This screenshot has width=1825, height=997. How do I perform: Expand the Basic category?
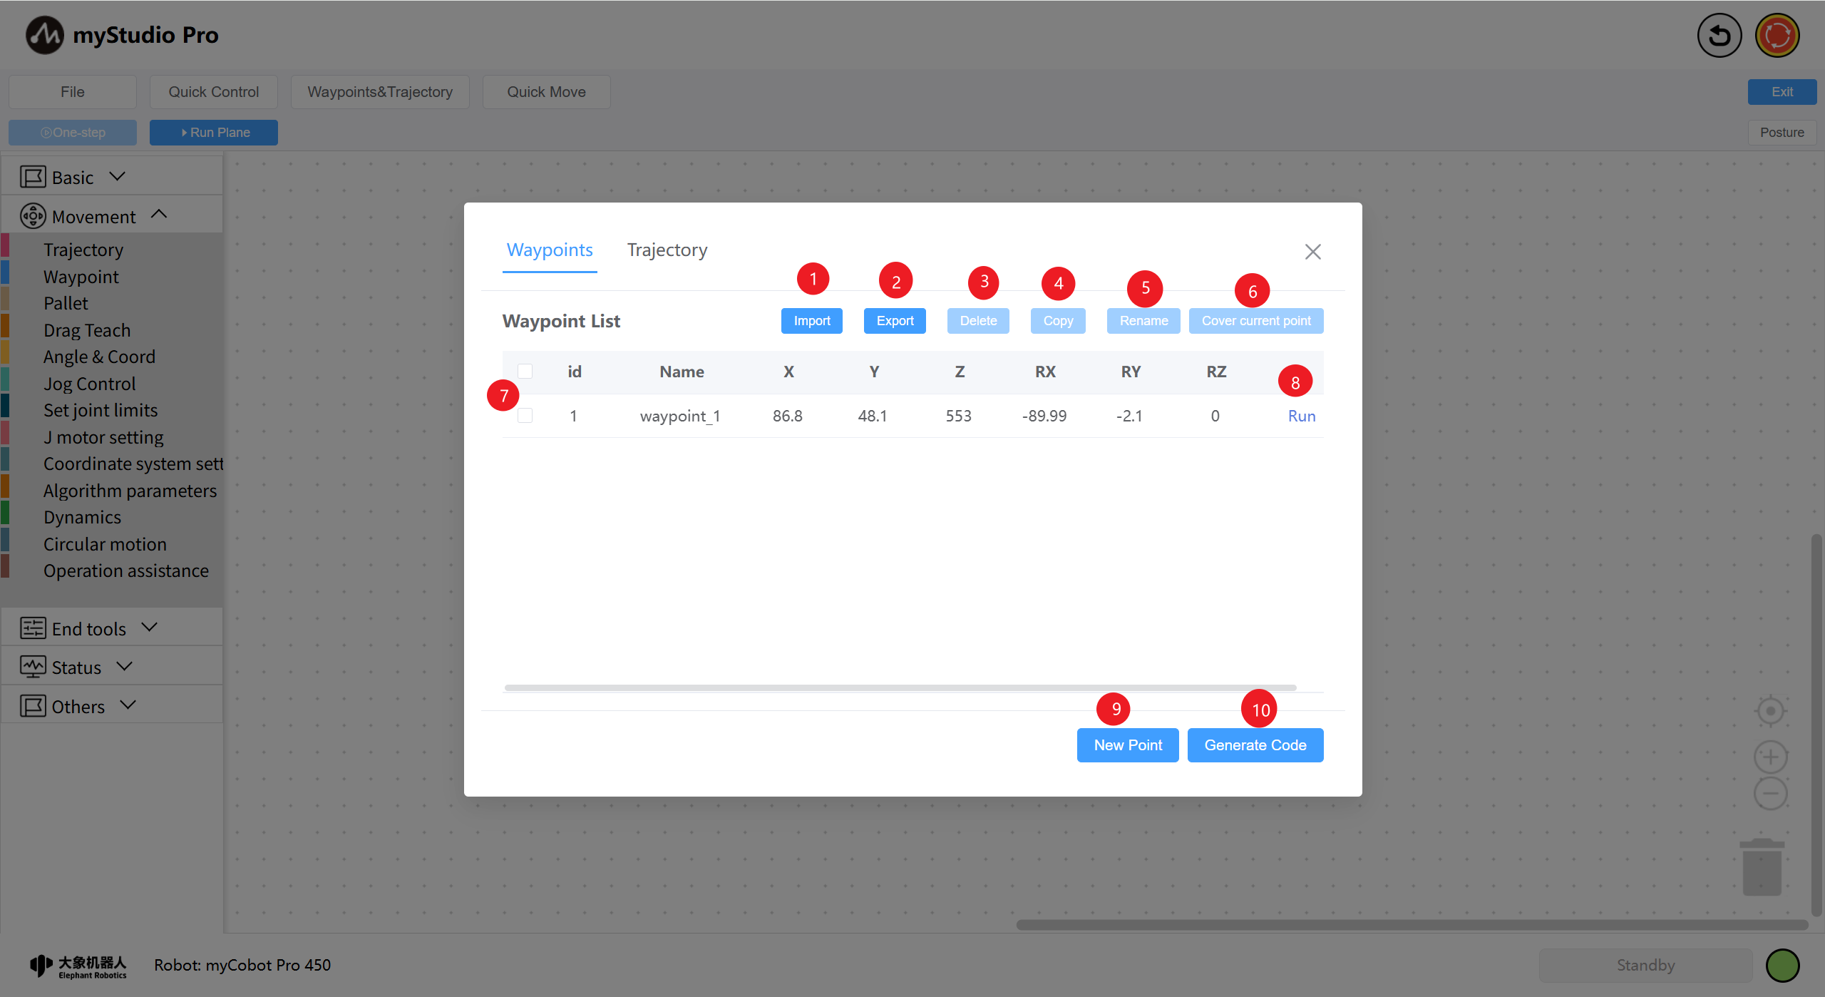[x=72, y=177]
